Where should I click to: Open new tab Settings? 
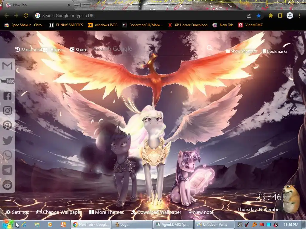[x=17, y=212]
